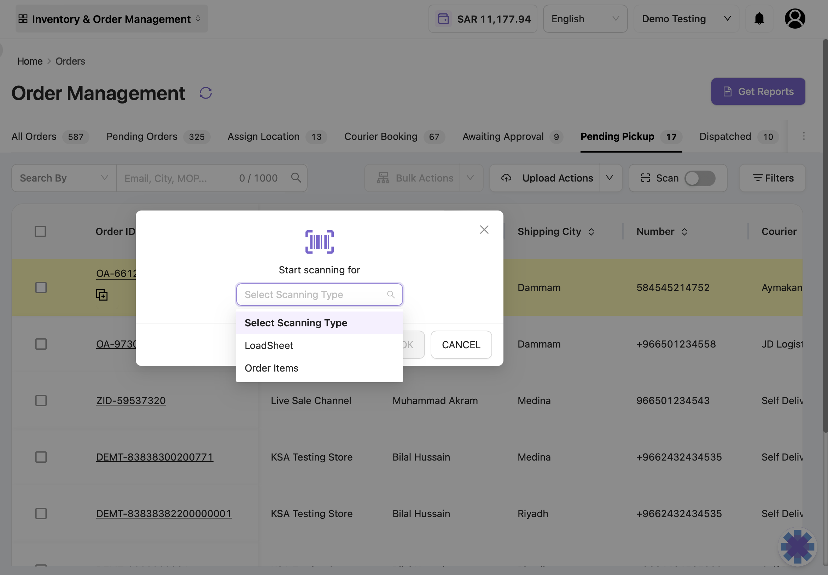
Task: Check the select-all orders checkbox
Action: (x=40, y=231)
